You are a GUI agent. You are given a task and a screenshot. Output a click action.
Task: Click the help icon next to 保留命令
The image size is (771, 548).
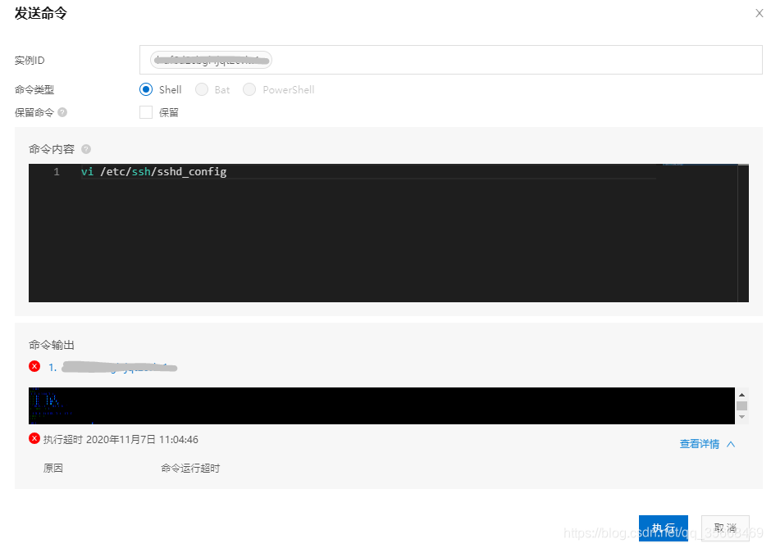[x=62, y=112]
